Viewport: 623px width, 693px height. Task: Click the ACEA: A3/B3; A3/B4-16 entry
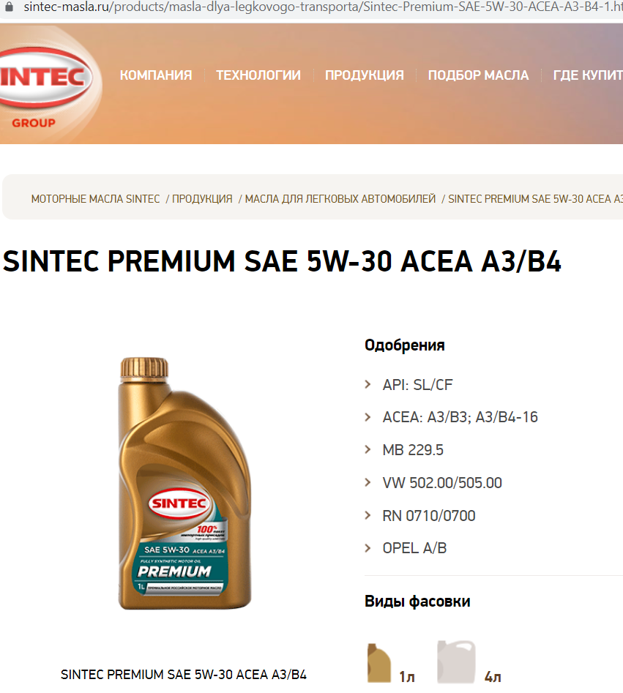pyautogui.click(x=460, y=417)
